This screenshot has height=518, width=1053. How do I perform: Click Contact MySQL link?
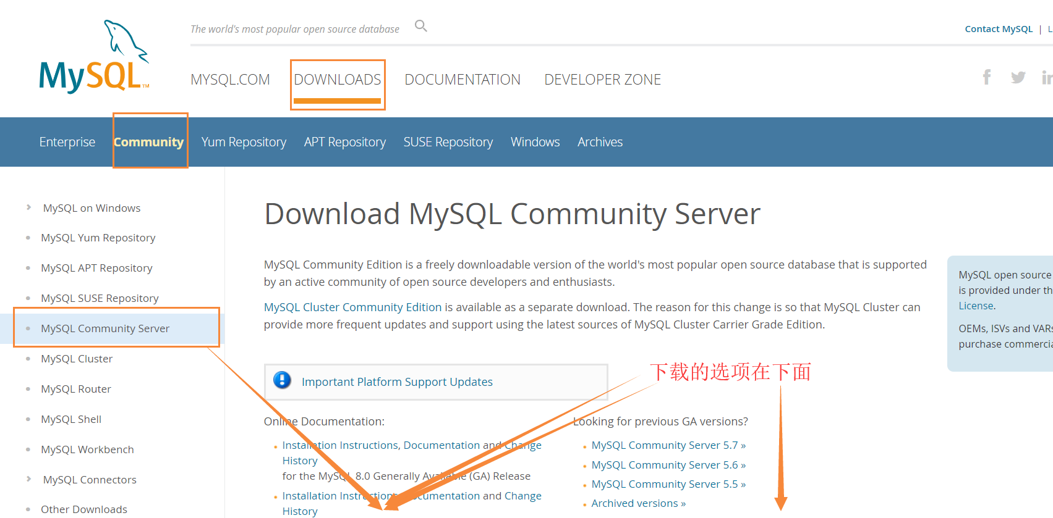point(999,29)
